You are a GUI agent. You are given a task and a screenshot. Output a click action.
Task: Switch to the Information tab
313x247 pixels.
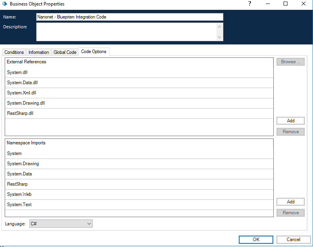(x=39, y=52)
